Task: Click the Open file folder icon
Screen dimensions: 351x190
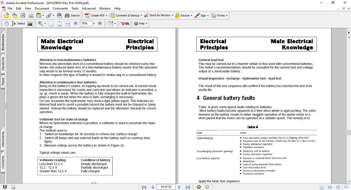Action: pyautogui.click(x=6, y=15)
